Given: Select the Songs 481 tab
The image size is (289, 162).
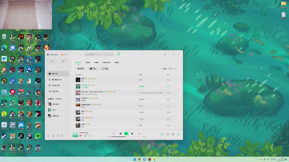Looking at the screenshot, I should 78,62.
